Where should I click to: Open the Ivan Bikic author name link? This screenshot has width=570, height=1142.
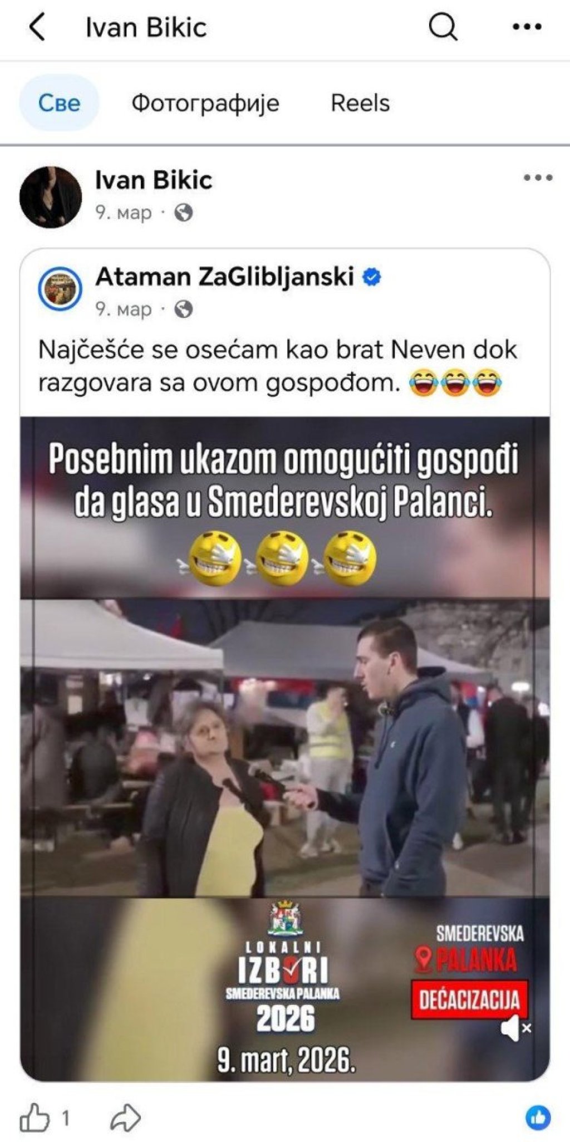[x=154, y=180]
